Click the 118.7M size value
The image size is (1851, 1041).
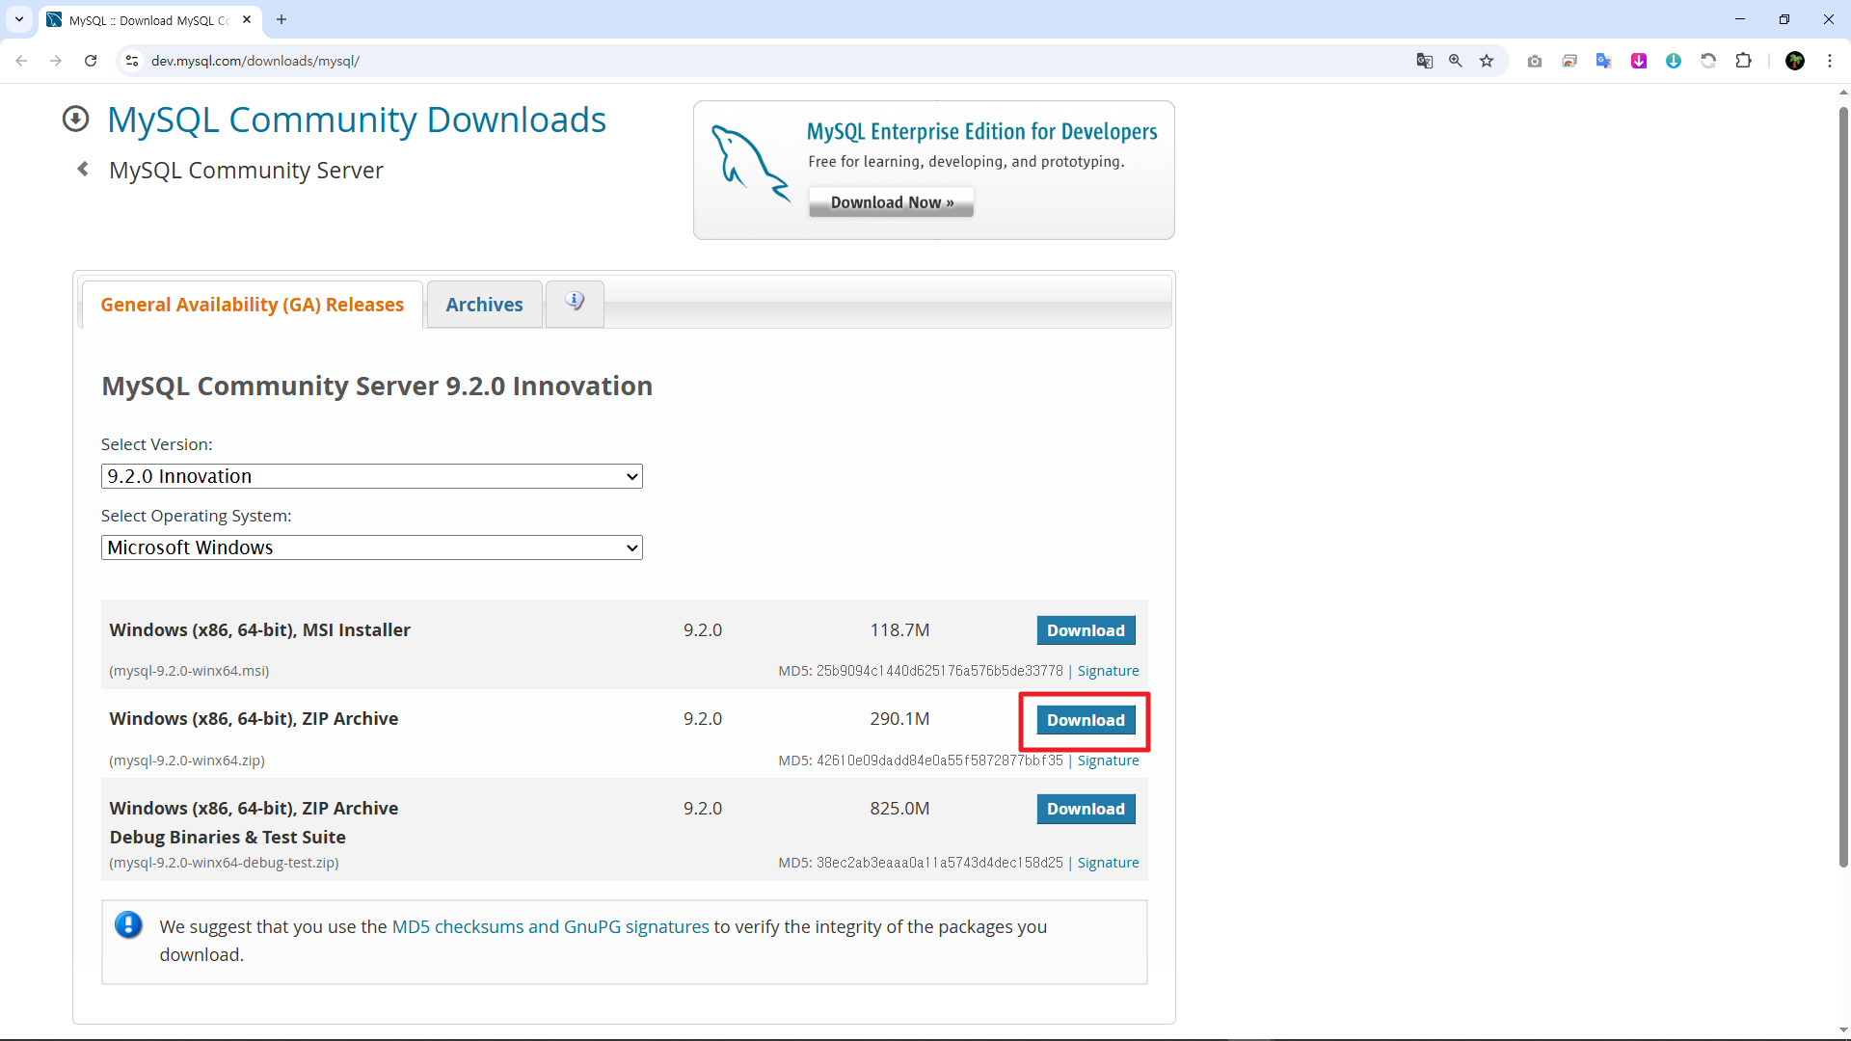[899, 630]
